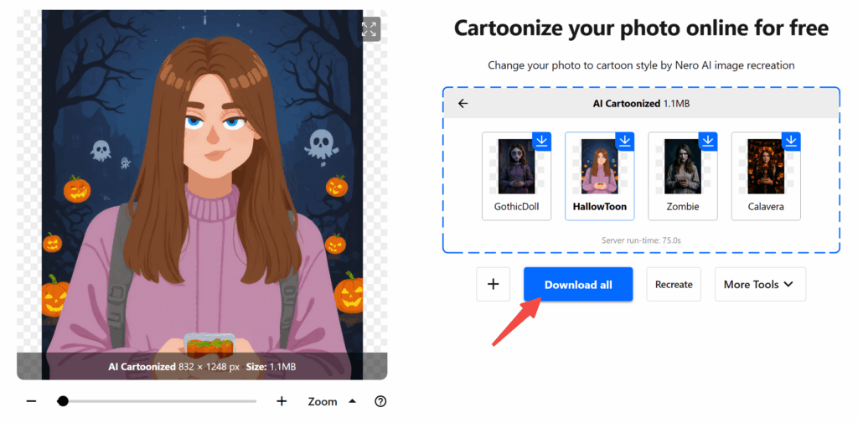Click the Recreate button
Screen dimensions: 858x423
point(674,285)
